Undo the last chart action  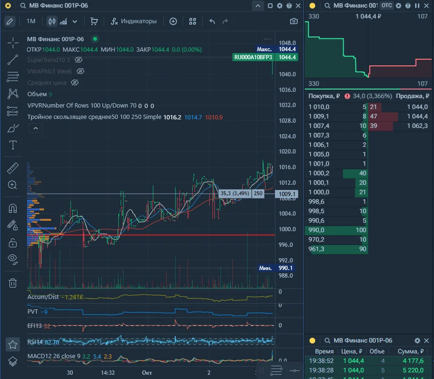click(213, 21)
